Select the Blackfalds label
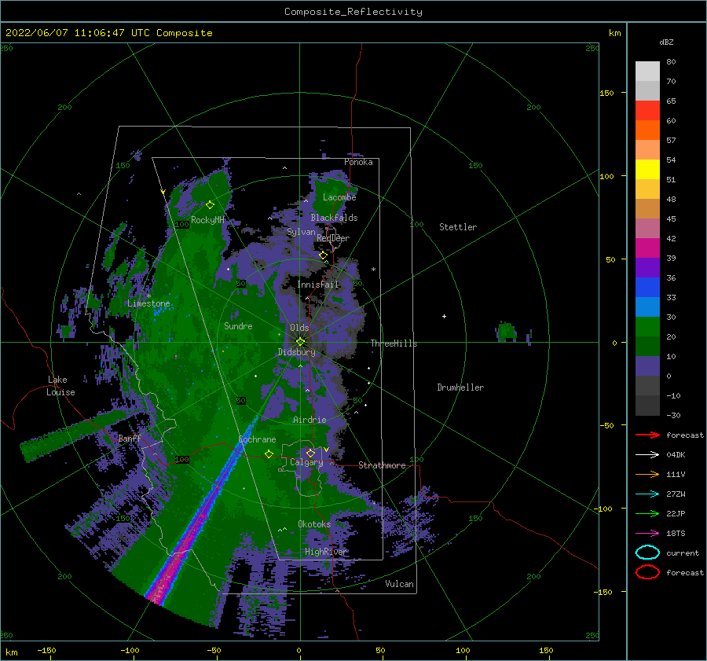Screen dimensions: 707x661 click(334, 218)
